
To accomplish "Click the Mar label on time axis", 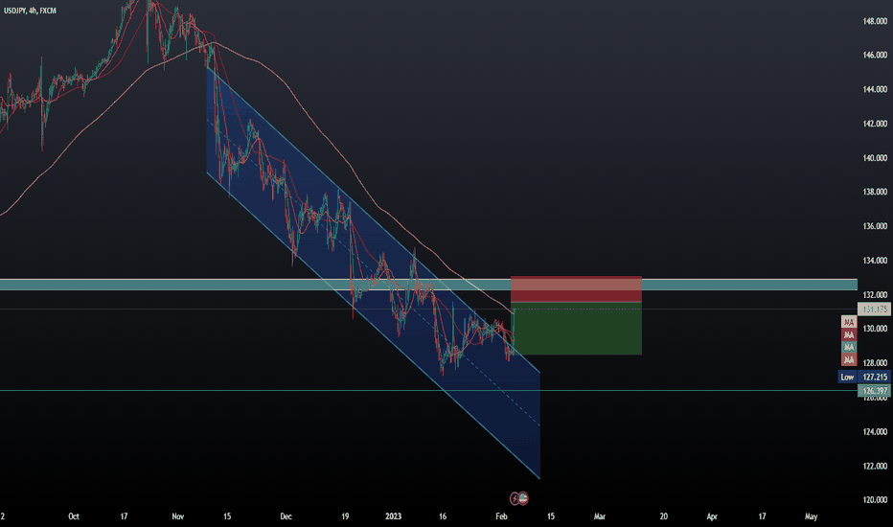I will coord(600,516).
